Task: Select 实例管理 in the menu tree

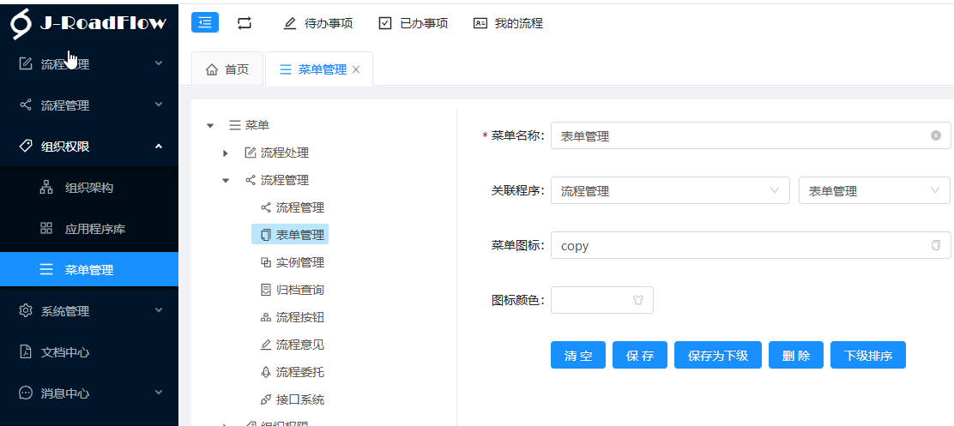Action: 293,262
